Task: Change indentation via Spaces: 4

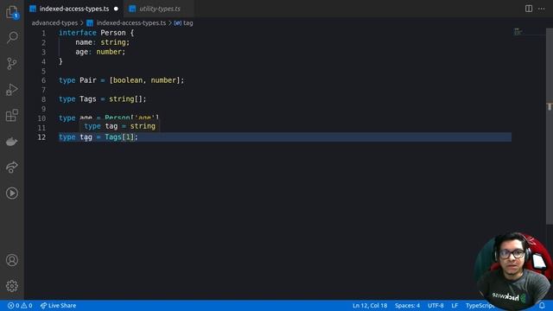Action: [407, 305]
